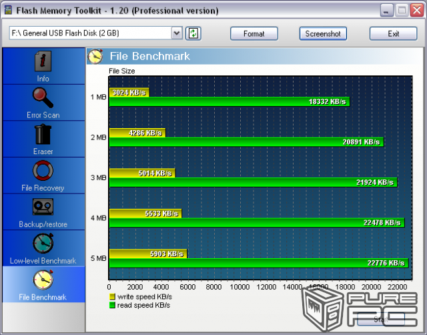Image resolution: width=427 pixels, height=335 pixels.
Task: Click the '3 MB' file size label
Action: (98, 178)
